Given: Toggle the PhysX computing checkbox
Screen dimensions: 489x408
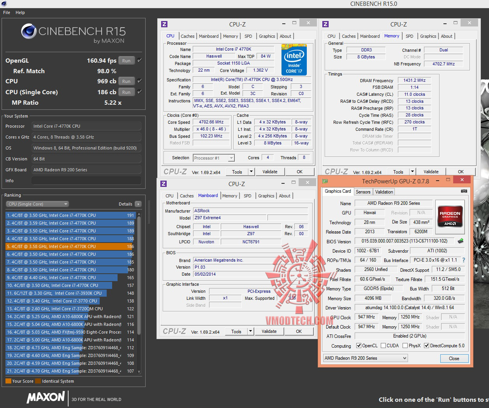Looking at the screenshot, I should [x=405, y=346].
